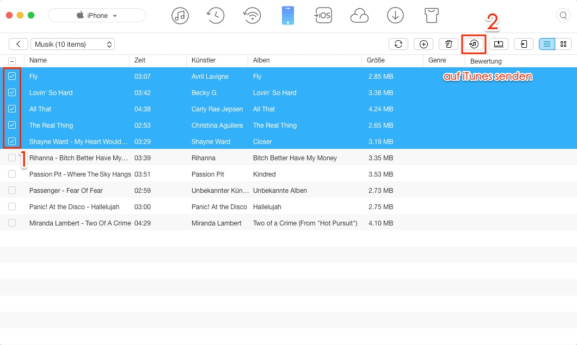Uncheck the Shayne Ward song checkbox
Screen dimensions: 577x345
(12, 141)
